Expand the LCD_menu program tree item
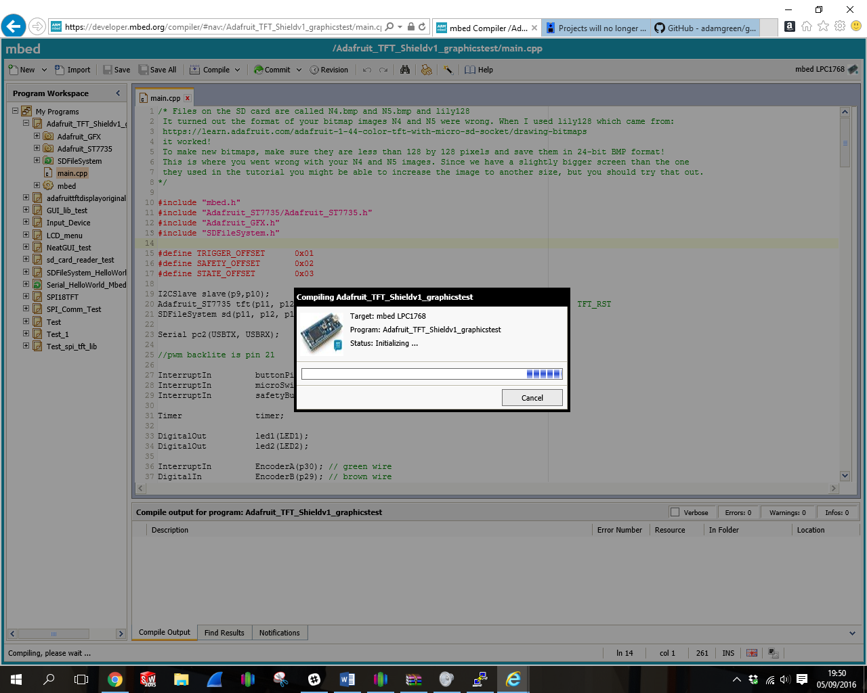867x693 pixels. click(26, 235)
